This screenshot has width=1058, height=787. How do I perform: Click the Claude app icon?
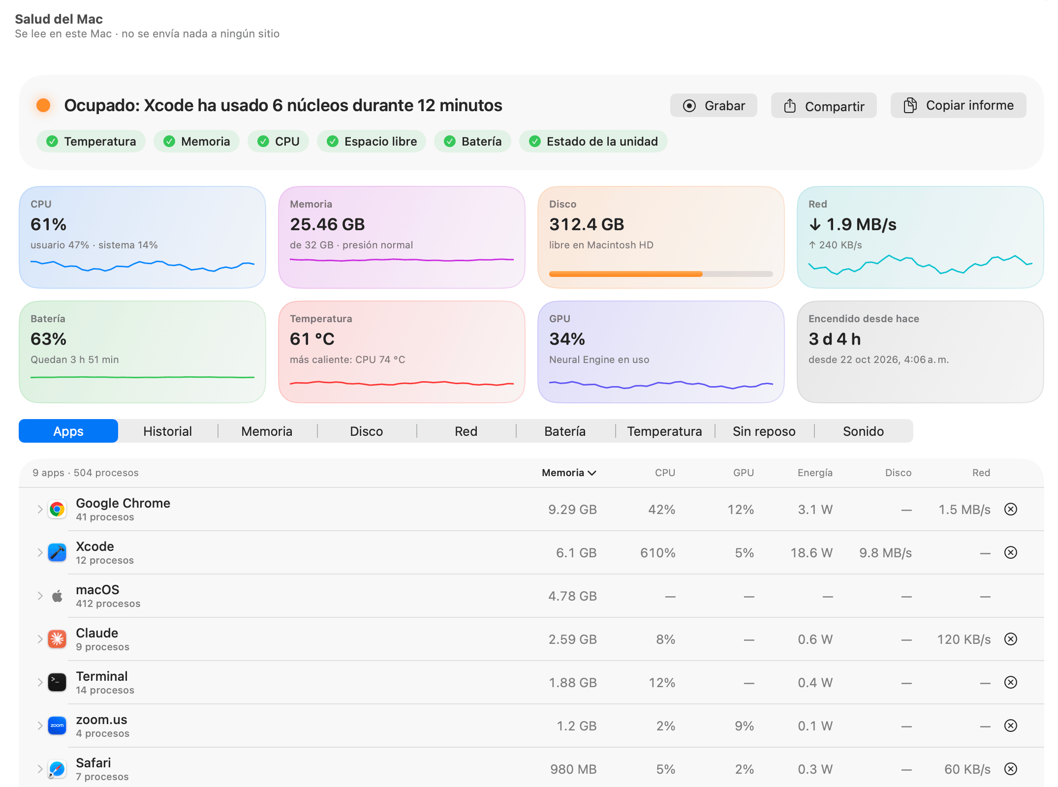[57, 639]
